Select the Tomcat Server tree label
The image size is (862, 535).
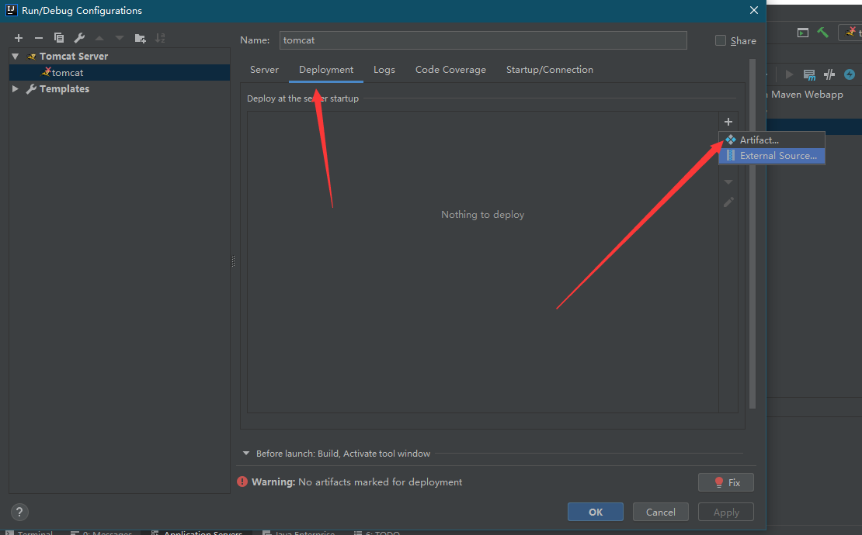(74, 57)
